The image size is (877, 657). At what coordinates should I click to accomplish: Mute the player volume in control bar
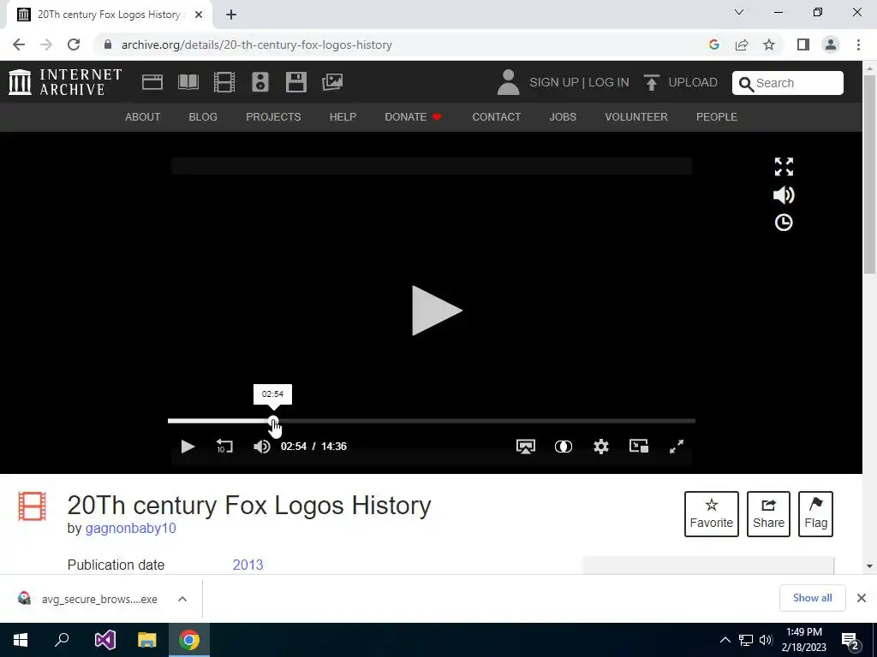point(262,447)
